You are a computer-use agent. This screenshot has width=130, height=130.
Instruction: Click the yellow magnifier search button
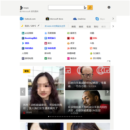[90, 8]
